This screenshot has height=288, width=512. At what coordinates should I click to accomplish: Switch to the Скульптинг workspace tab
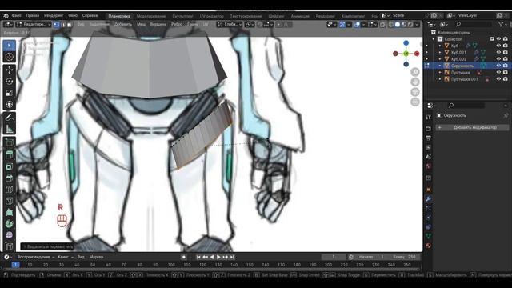click(x=182, y=16)
